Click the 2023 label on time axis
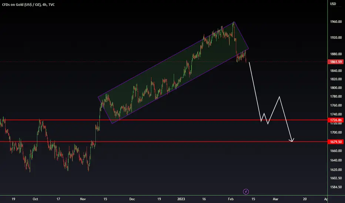Screen dimensions: 345x203 pyautogui.click(x=181, y=199)
